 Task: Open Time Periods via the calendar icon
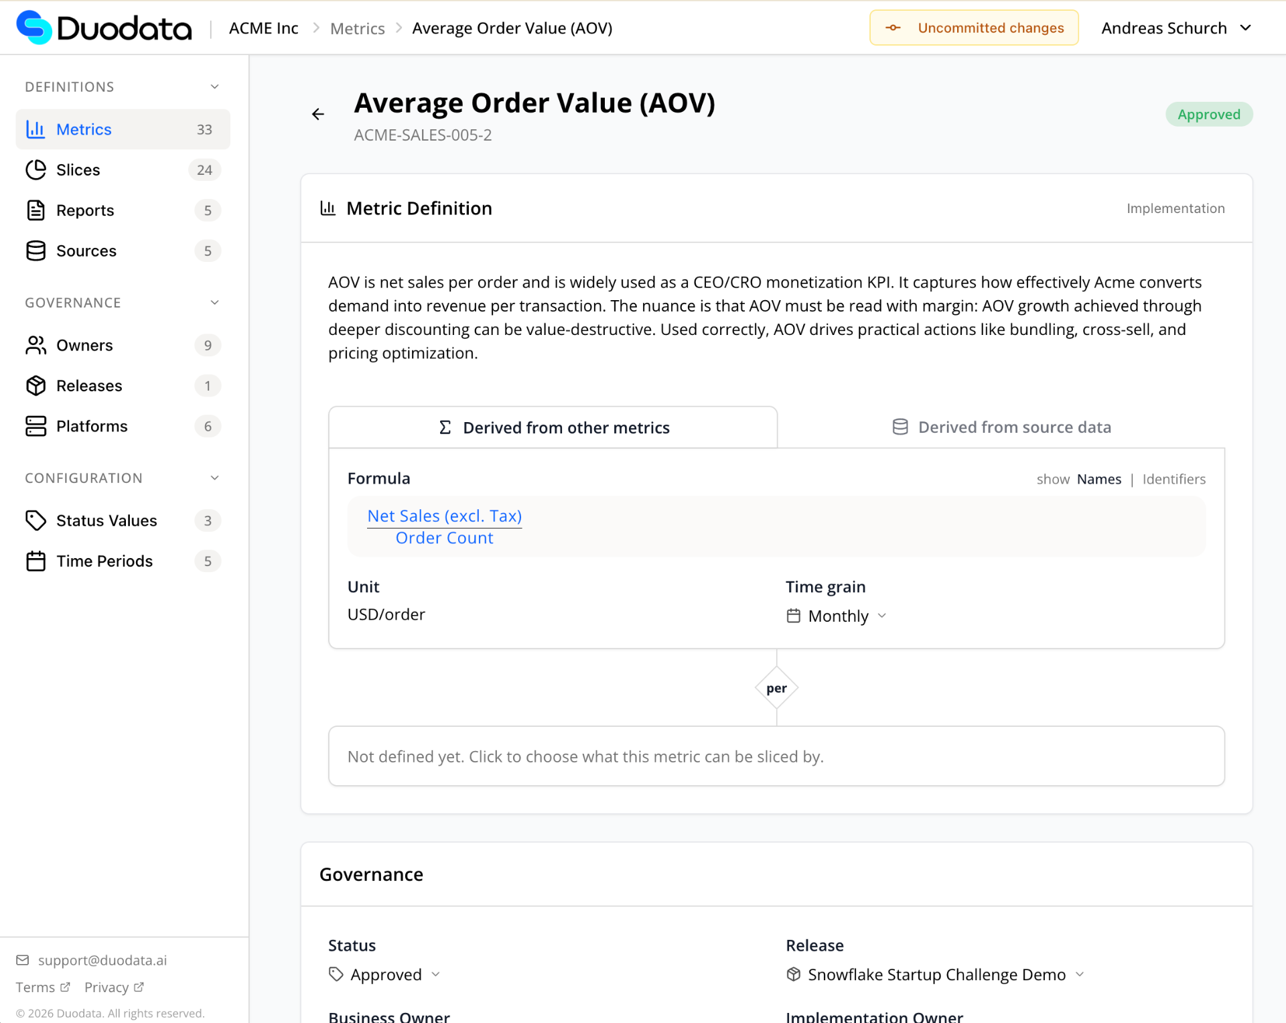(35, 561)
